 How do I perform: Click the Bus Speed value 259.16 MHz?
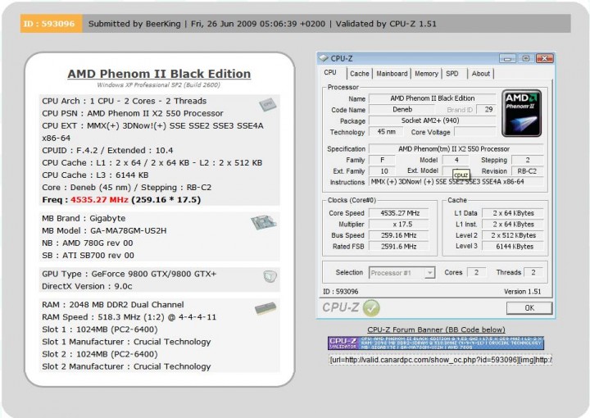coord(399,235)
